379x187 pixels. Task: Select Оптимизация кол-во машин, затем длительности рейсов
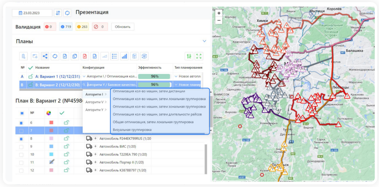[x=157, y=114]
